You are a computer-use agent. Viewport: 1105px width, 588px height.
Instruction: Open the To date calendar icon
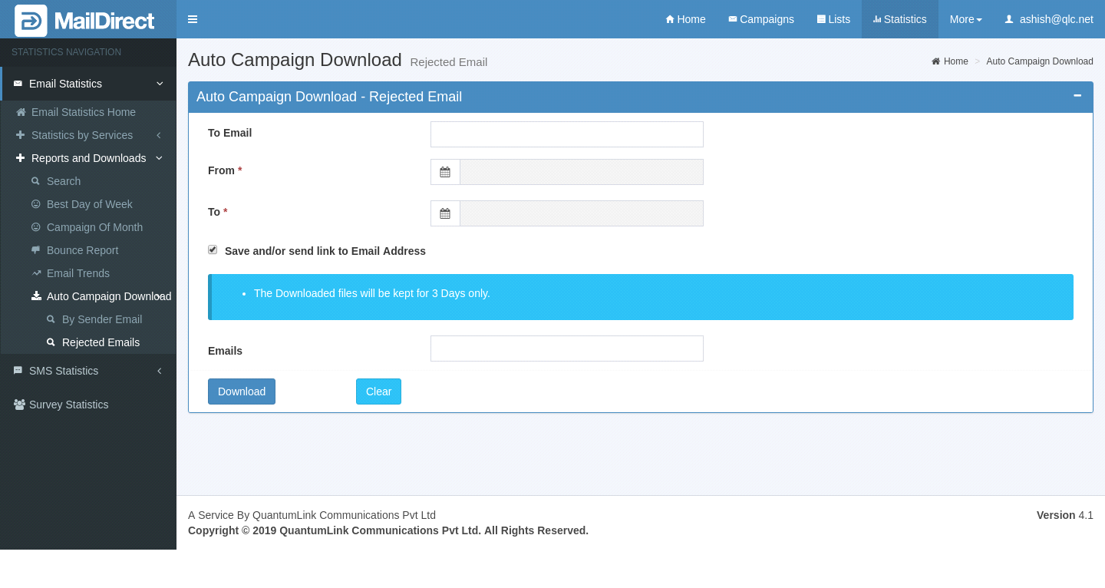point(445,213)
